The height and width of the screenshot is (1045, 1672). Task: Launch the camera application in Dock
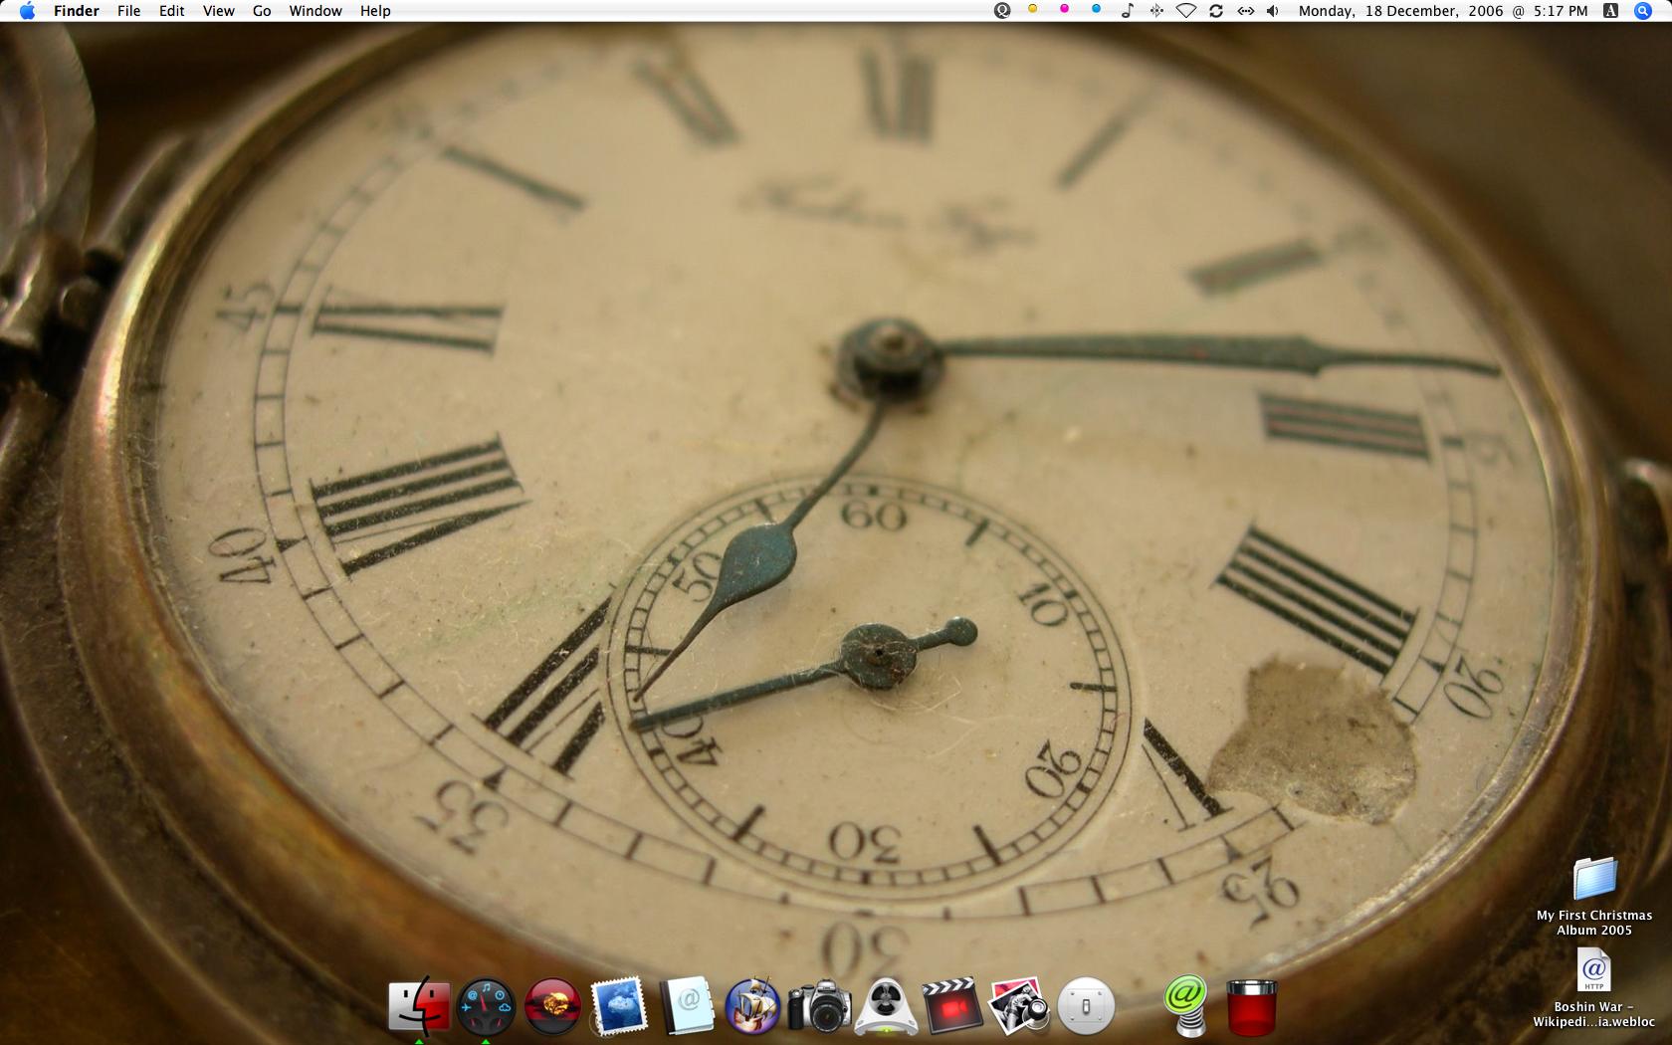[x=820, y=1006]
